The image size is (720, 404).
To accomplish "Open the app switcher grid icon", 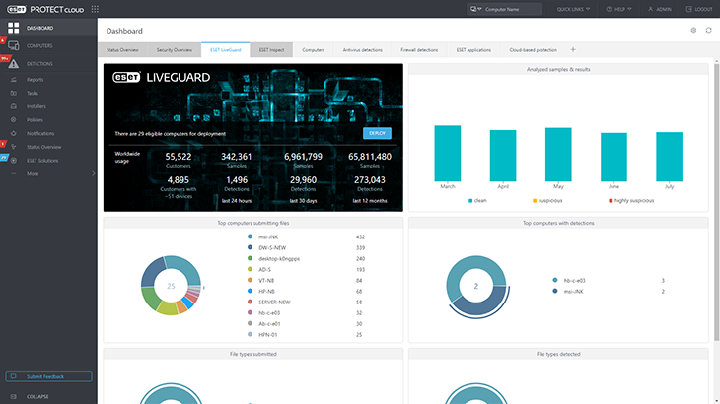I will (x=95, y=9).
